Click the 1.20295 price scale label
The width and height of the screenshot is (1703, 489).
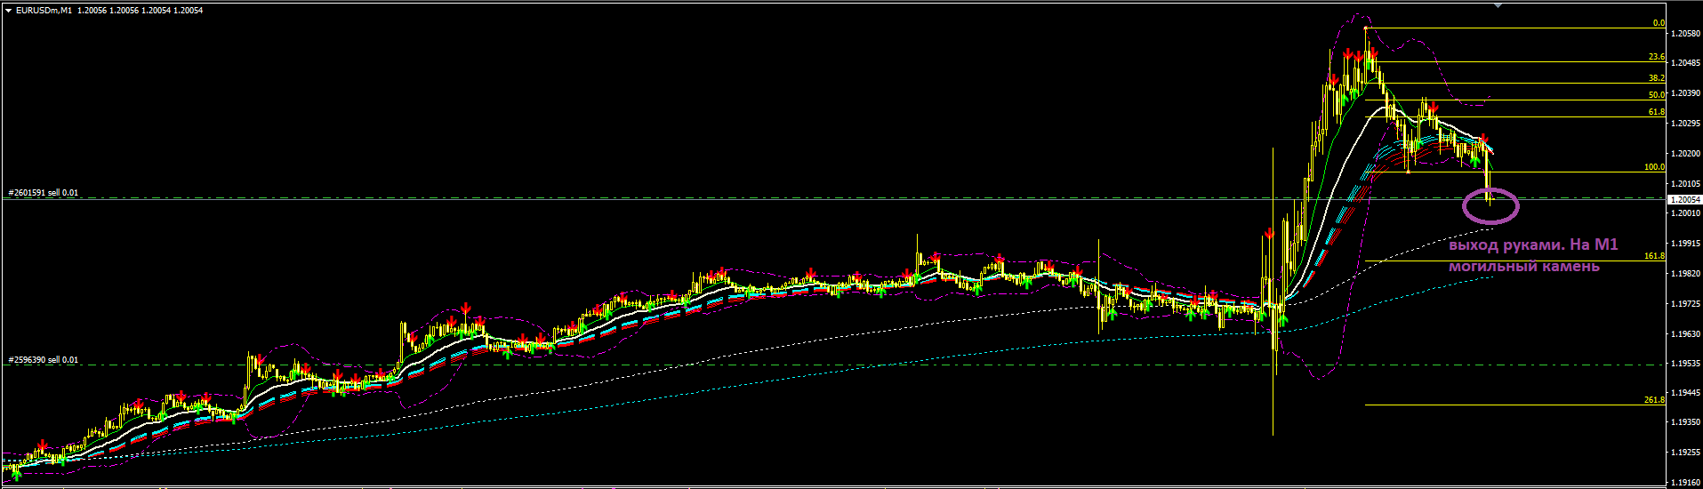pyautogui.click(x=1686, y=124)
